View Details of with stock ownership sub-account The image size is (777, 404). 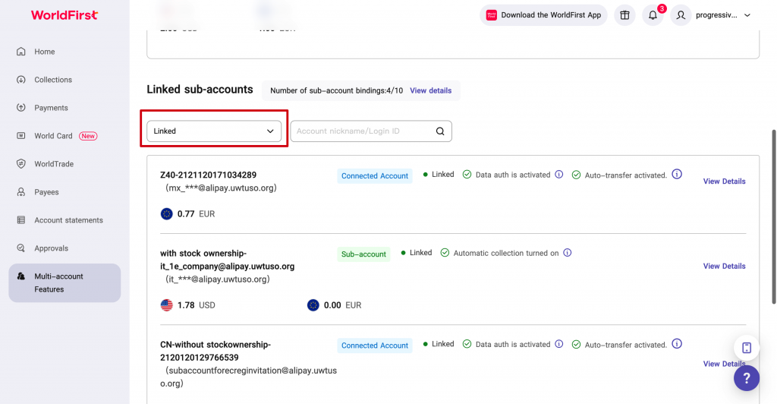tap(724, 267)
